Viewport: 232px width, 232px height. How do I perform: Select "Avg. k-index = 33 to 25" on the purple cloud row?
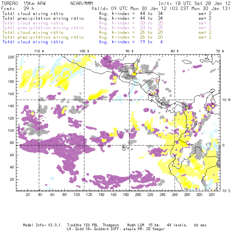(x=131, y=23)
